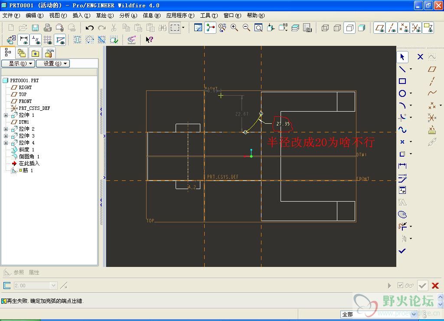Expand the 拉伸 4 tree node
Screen dimensions: 444x321
tap(6, 143)
